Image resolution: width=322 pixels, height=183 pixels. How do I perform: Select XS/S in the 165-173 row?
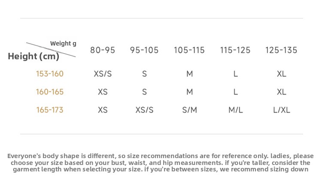(x=144, y=110)
